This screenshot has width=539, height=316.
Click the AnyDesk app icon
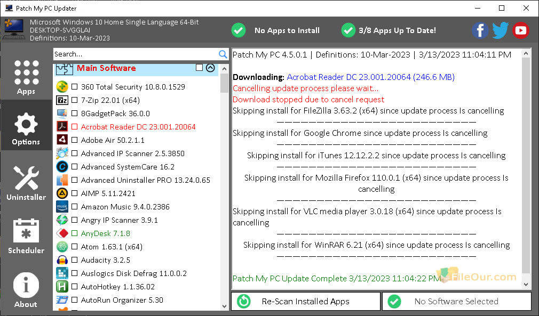(x=62, y=233)
